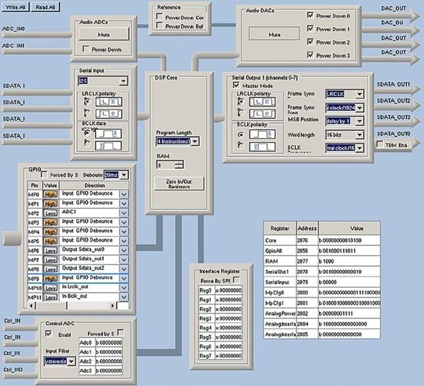Click the RAM value stepper field
Screen dimensions: 424x386
[169, 165]
